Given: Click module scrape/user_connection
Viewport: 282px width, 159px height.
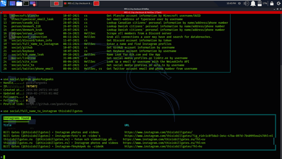Looking at the screenshot, I should [29, 37].
